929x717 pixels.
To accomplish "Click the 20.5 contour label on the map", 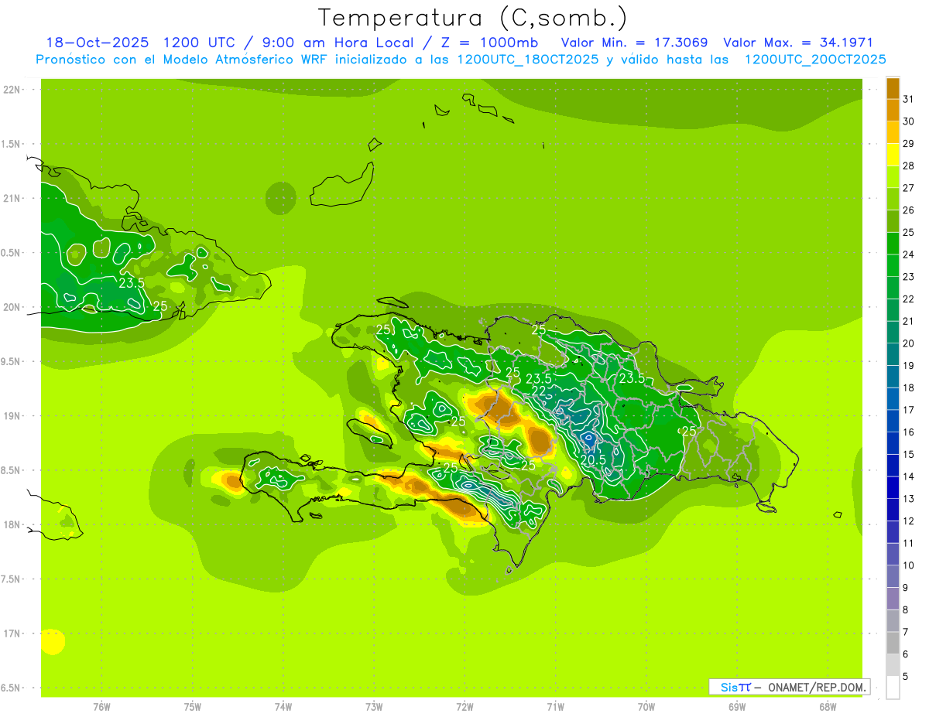I will pos(593,459).
